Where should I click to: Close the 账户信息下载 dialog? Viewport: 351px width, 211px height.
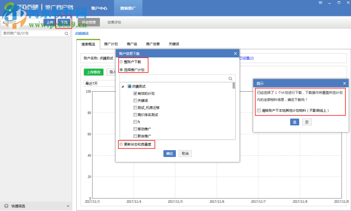[235, 54]
